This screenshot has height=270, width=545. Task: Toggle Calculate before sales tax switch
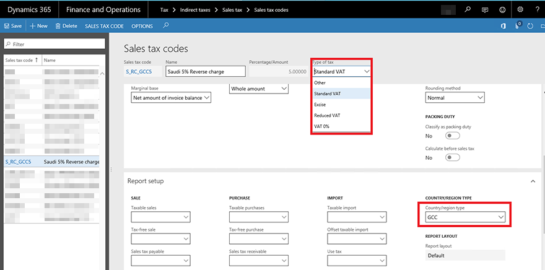tap(453, 157)
